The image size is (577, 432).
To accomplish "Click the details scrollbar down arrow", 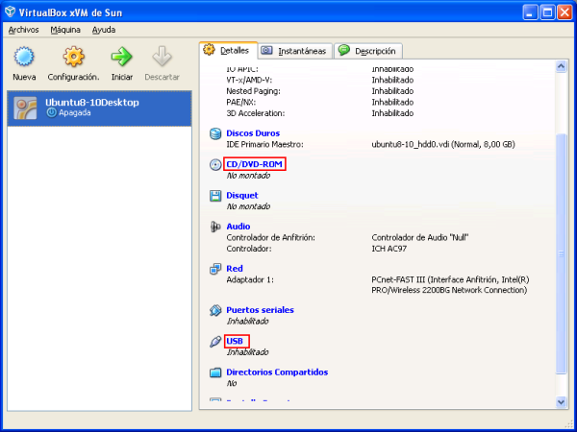I will (x=562, y=400).
